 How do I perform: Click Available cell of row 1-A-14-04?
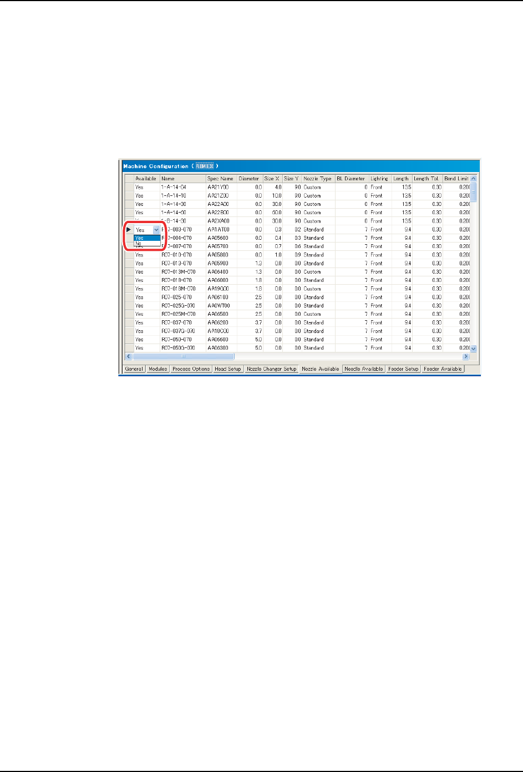147,188
